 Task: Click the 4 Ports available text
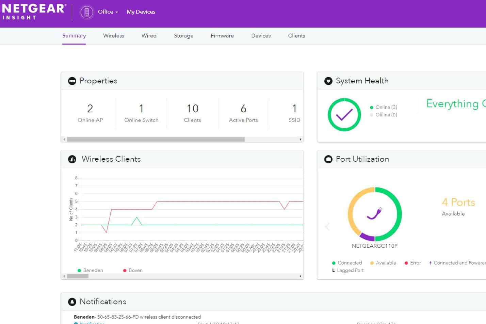(x=458, y=207)
